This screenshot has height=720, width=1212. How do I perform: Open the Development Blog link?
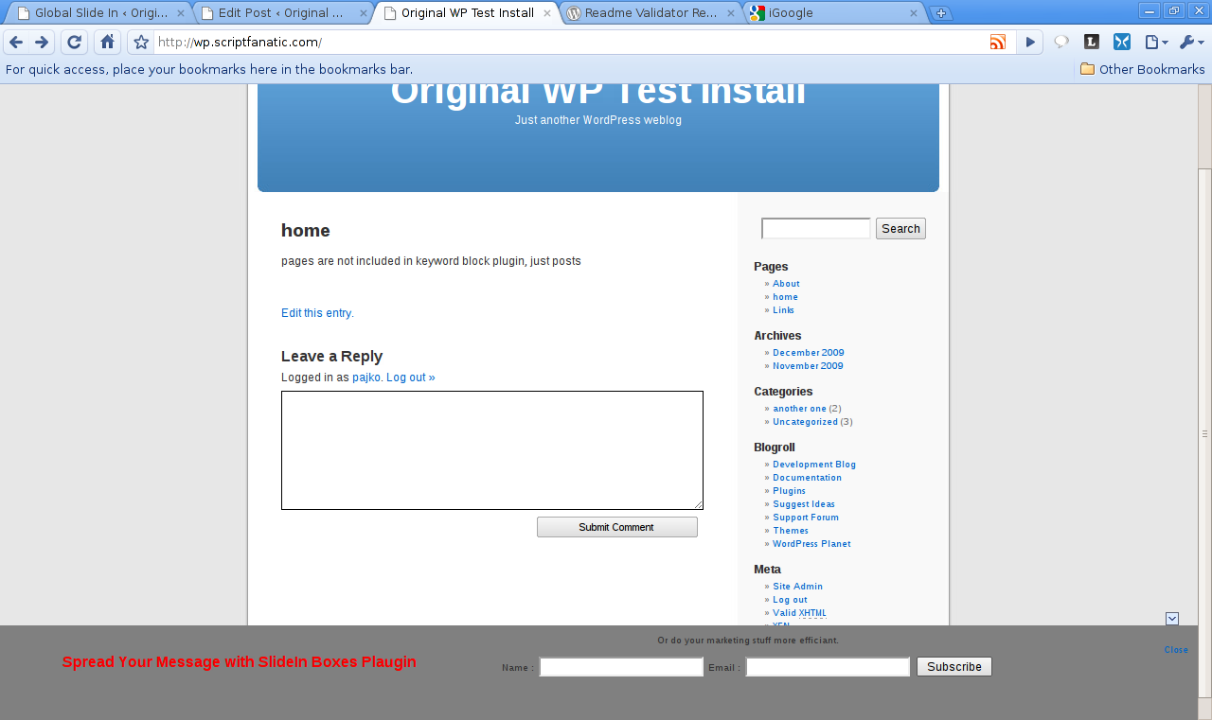[x=814, y=465]
